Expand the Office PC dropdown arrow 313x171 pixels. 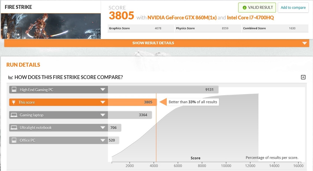103,140
